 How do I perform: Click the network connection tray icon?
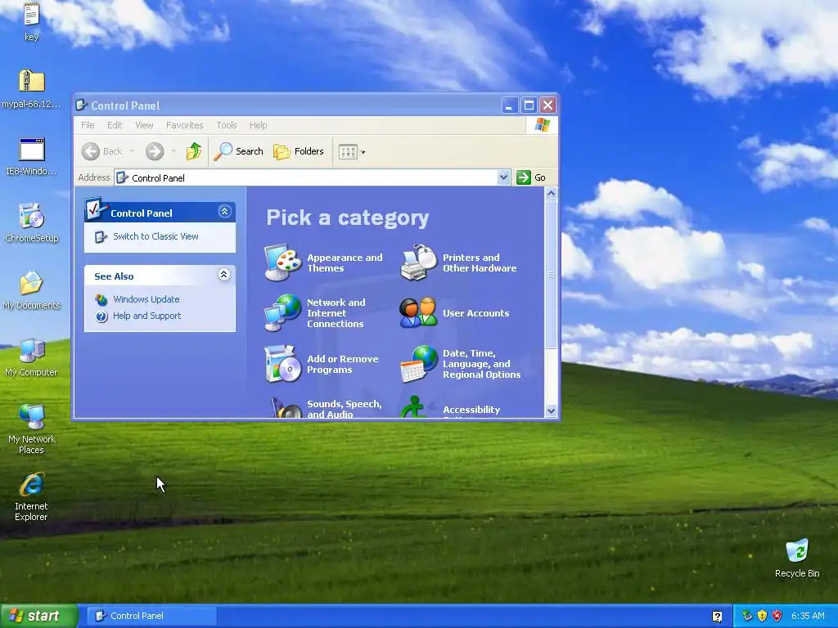click(x=747, y=616)
